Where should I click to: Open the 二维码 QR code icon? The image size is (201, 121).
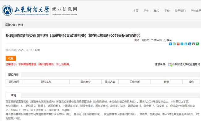(160, 40)
